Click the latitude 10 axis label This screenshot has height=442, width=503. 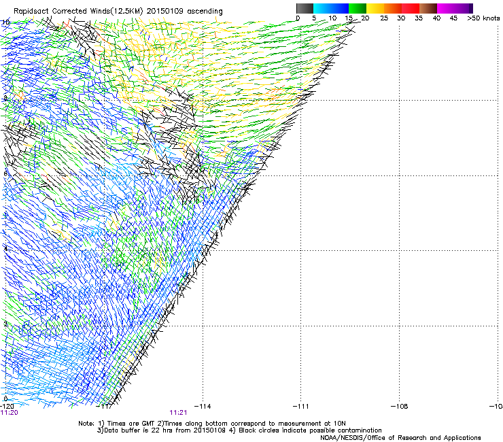(x=5, y=22)
